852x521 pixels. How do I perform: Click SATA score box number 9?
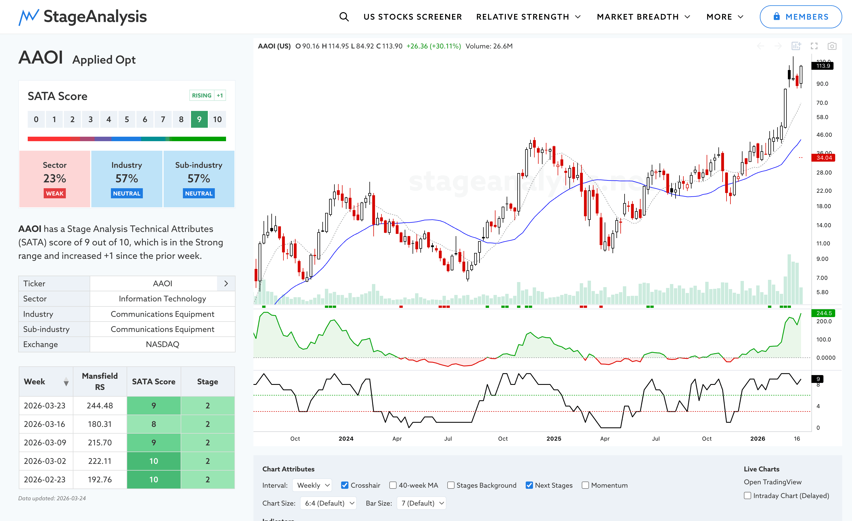pos(199,119)
